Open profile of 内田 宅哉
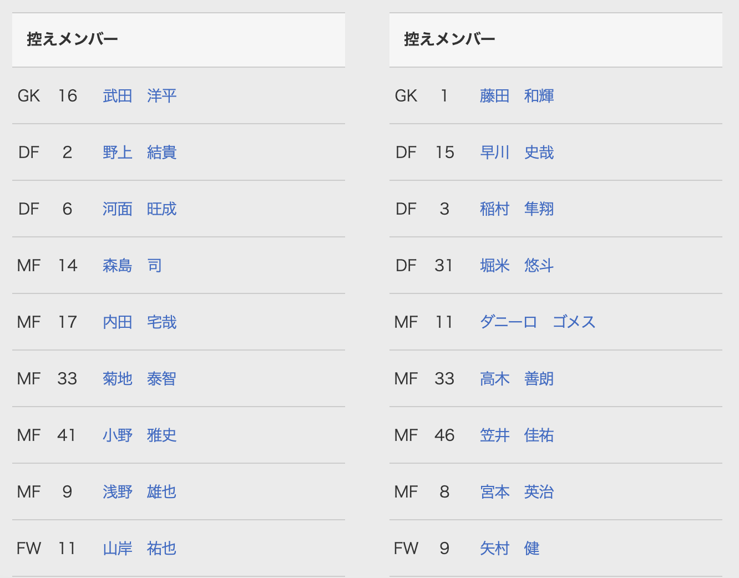 pyautogui.click(x=140, y=322)
